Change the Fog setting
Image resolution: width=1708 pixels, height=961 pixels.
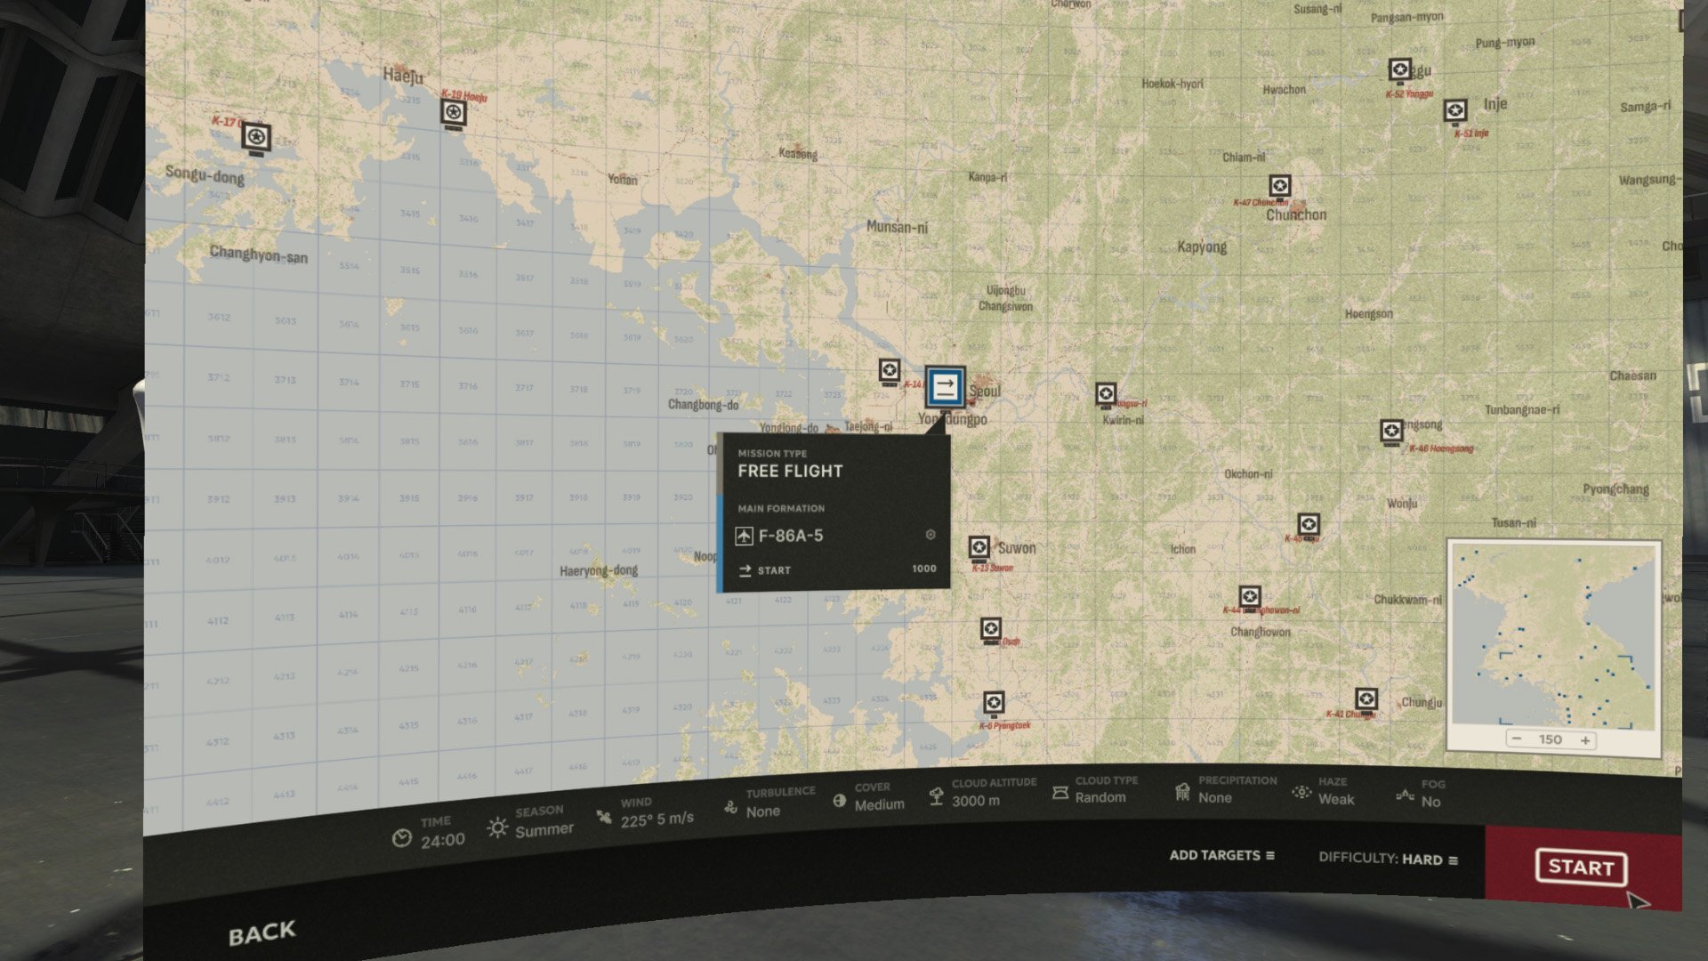(1421, 794)
